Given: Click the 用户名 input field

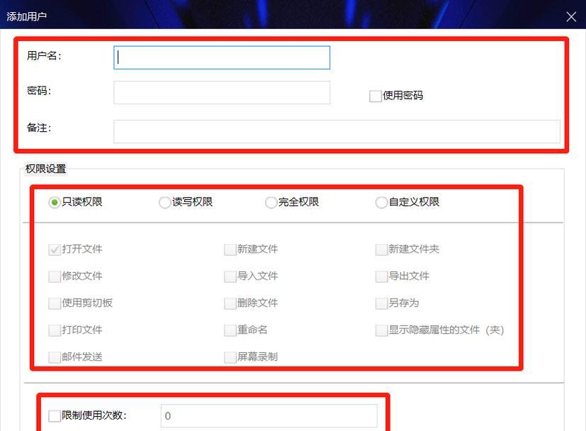Looking at the screenshot, I should point(222,57).
